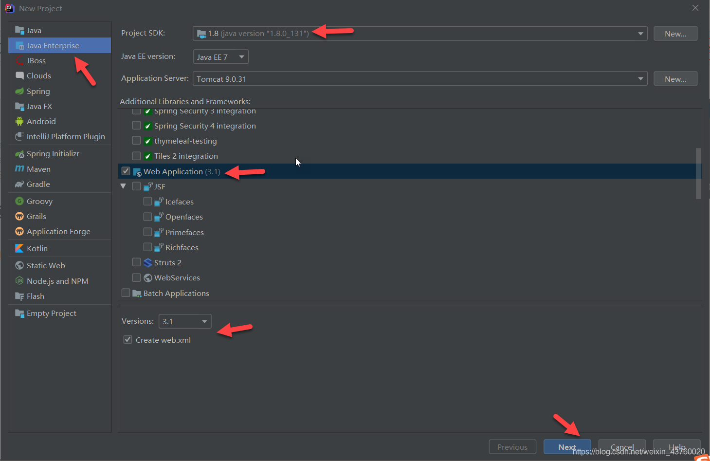
Task: Click the Java FX folder icon
Action: point(19,106)
